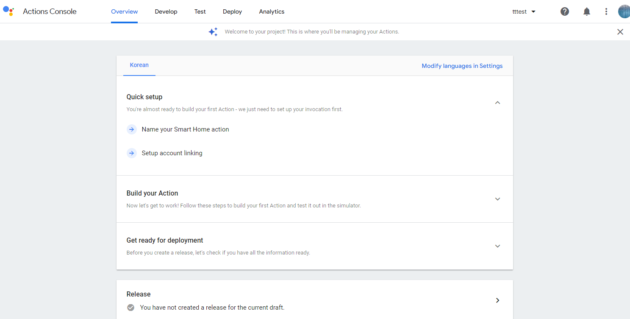
Task: Expand Get ready for deployment section
Action: point(498,246)
